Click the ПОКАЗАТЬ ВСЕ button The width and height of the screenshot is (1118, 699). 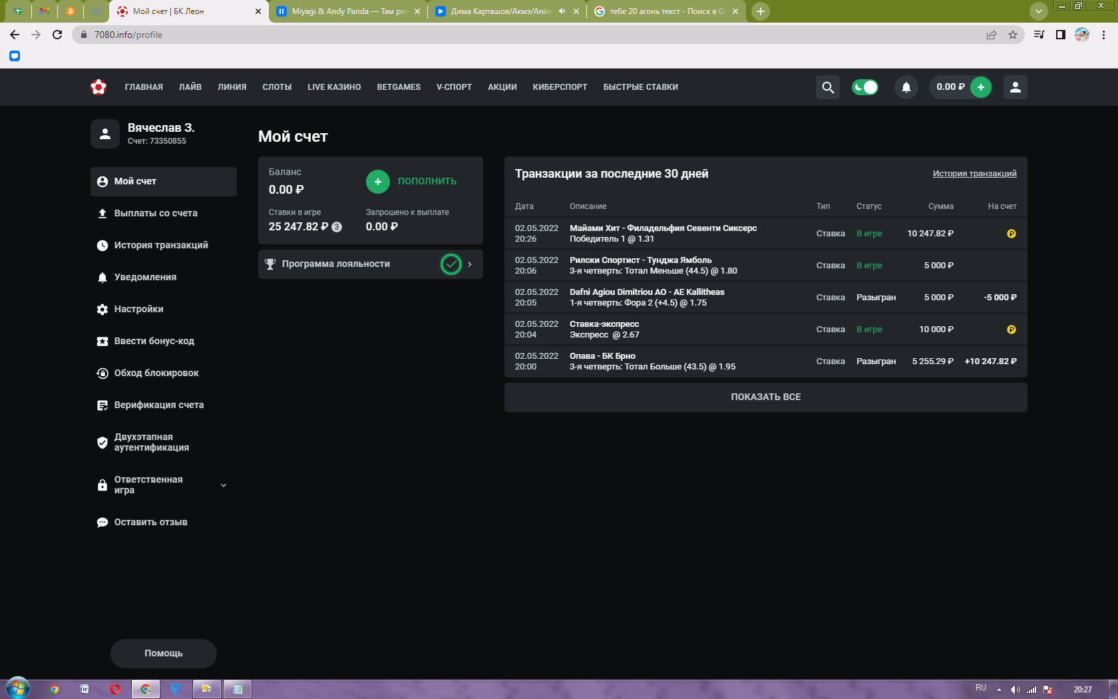pos(766,397)
